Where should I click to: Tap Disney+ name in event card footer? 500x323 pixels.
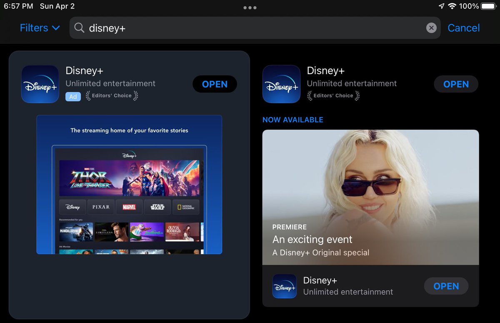(320, 280)
